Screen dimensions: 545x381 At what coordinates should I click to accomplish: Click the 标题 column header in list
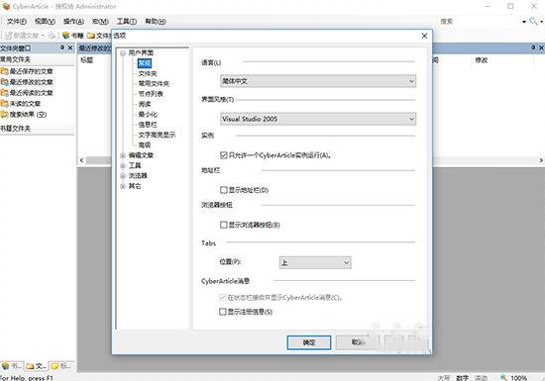87,60
